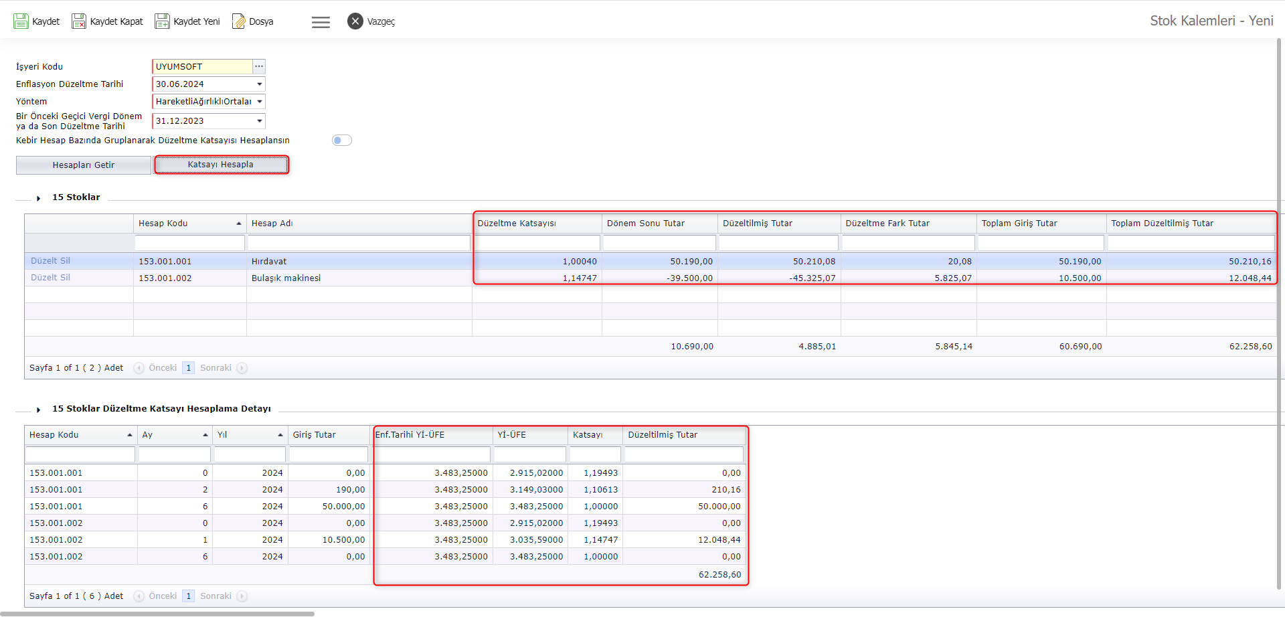Click Düzeltme Fark Tutar column header
The width and height of the screenshot is (1285, 617).
[x=909, y=224]
